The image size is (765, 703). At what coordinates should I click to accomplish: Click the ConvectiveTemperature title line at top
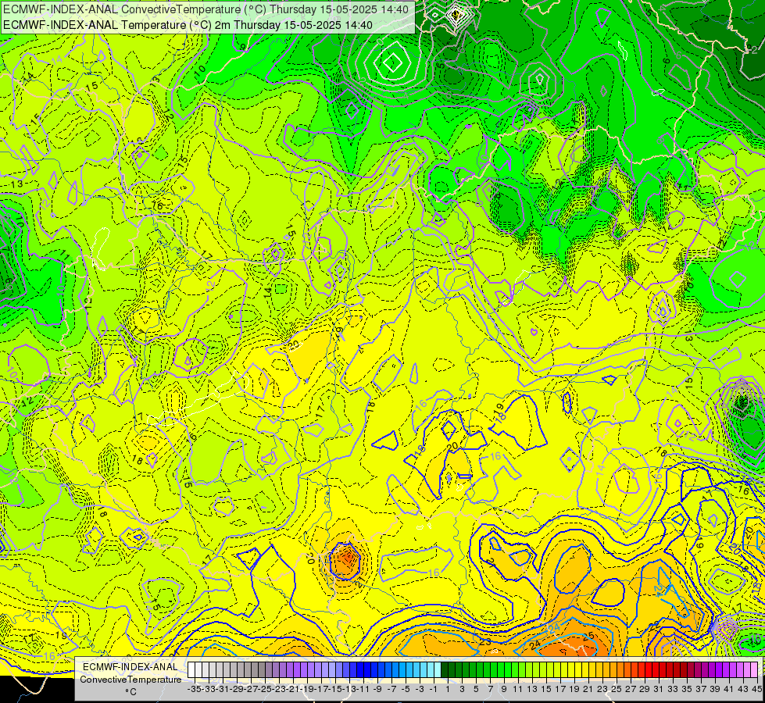coord(206,9)
